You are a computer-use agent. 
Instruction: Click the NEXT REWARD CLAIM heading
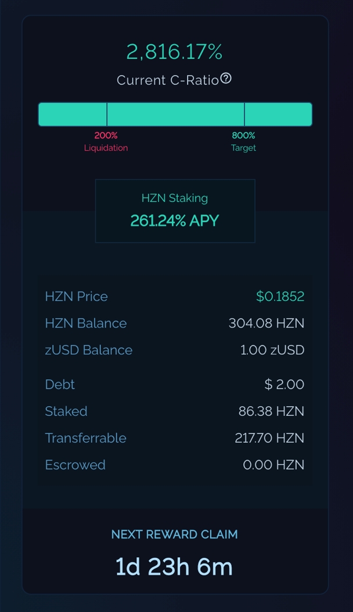pos(175,534)
